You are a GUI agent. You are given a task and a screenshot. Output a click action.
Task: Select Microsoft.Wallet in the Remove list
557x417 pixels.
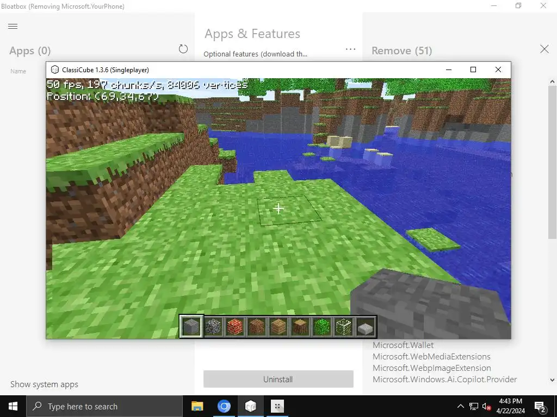click(403, 345)
